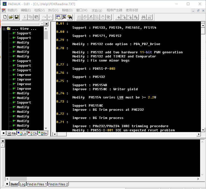Expand output panel with small arrow button

click(3, 145)
